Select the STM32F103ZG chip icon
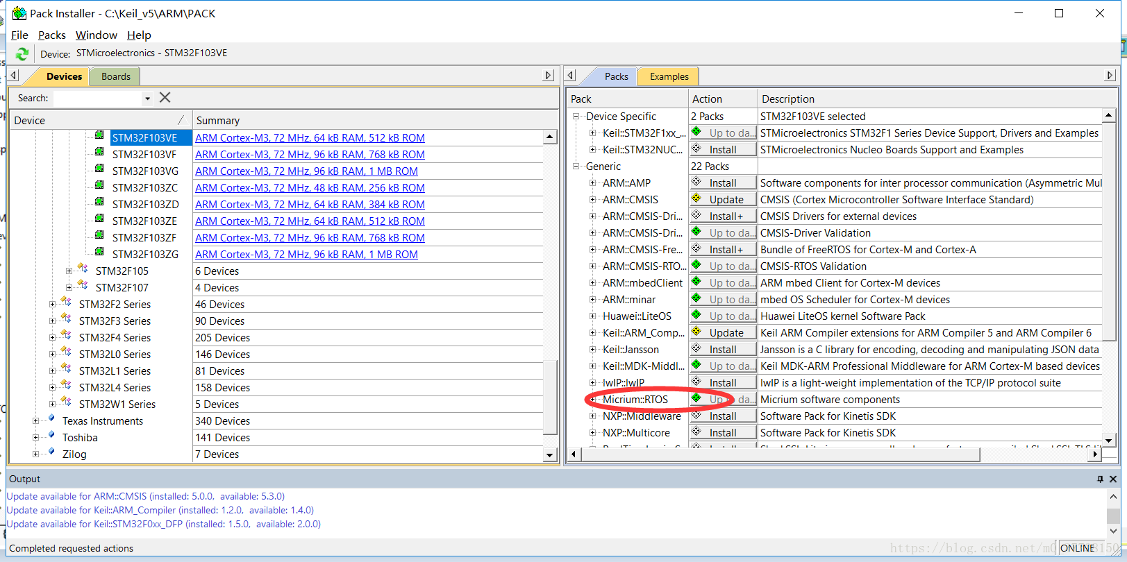The height and width of the screenshot is (562, 1127). point(99,252)
